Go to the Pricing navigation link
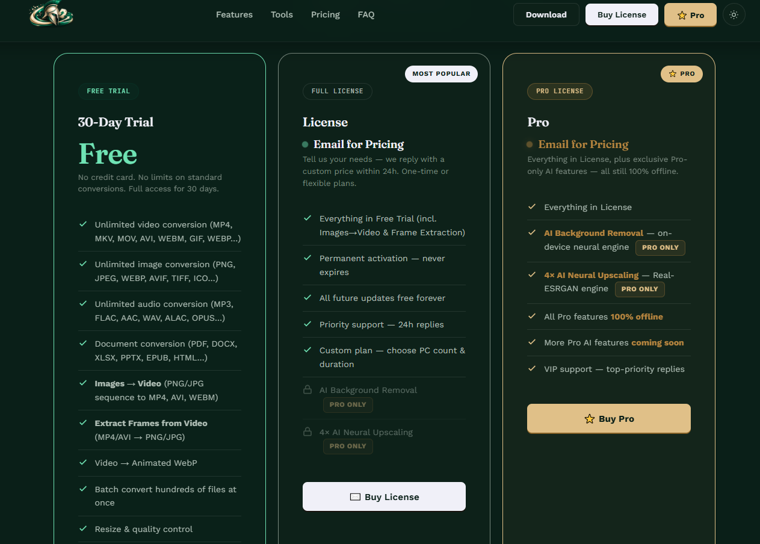Viewport: 760px width, 544px height. tap(326, 14)
